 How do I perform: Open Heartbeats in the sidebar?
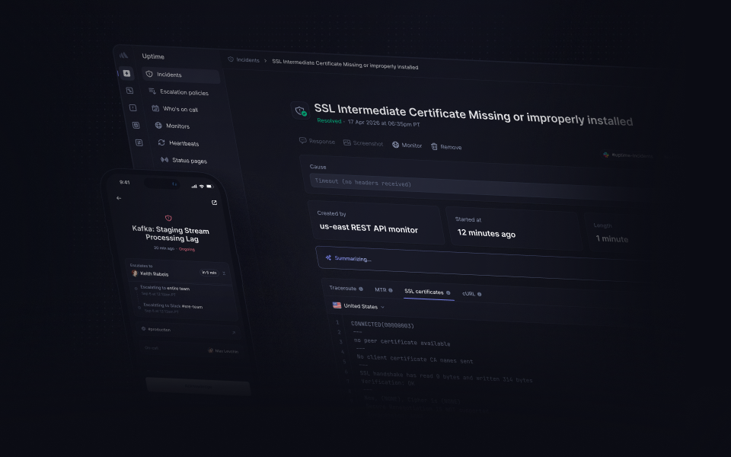click(184, 143)
